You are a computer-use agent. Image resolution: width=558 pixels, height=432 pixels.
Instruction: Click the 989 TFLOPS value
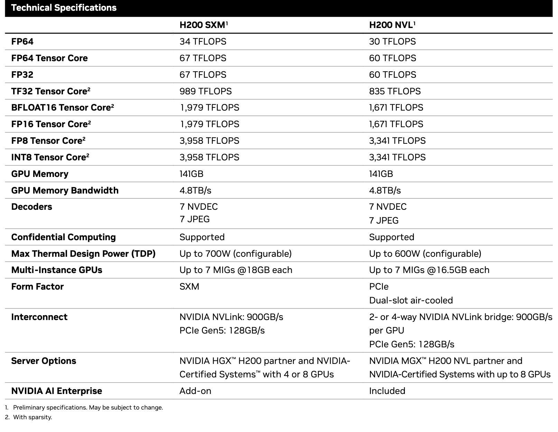206,91
